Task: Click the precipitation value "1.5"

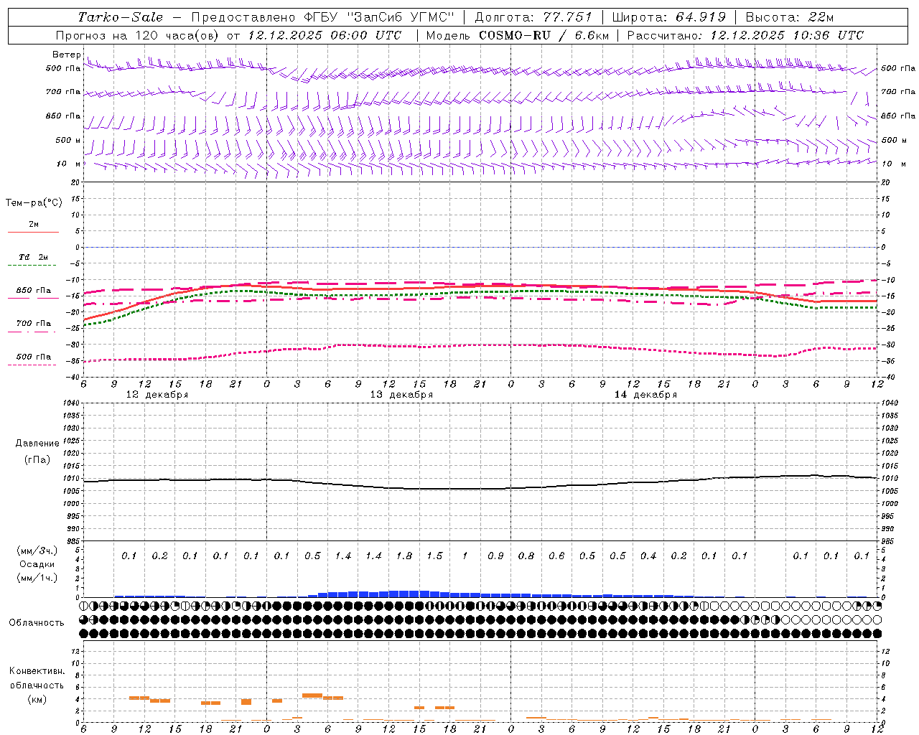Action: click(x=434, y=556)
